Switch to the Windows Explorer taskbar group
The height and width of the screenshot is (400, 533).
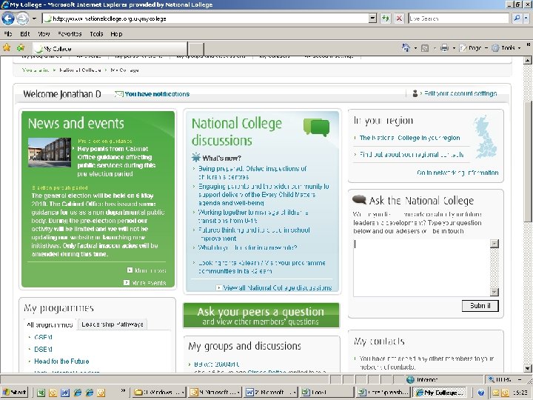(x=158, y=393)
